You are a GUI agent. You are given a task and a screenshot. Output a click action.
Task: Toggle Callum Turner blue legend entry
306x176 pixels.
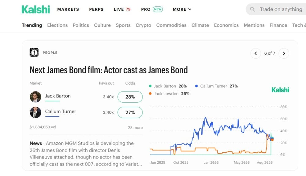click(216, 86)
